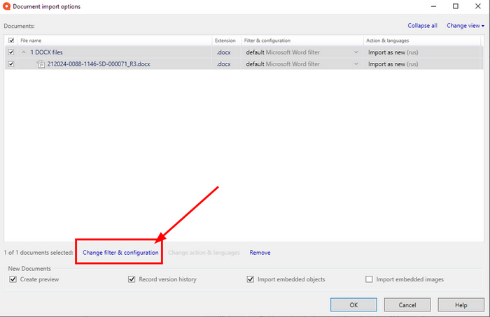Select the 1 DOCX files row label
This screenshot has width=490, height=317.
click(46, 52)
